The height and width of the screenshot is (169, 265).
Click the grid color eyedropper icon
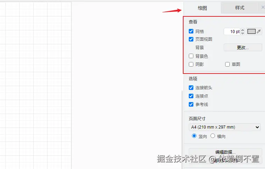pyautogui.click(x=259, y=31)
